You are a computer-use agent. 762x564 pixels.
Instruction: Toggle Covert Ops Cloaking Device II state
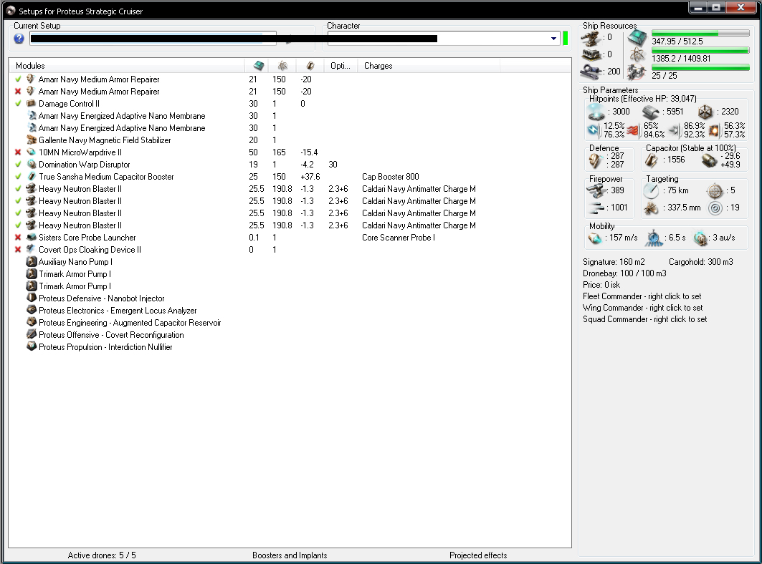pyautogui.click(x=18, y=250)
